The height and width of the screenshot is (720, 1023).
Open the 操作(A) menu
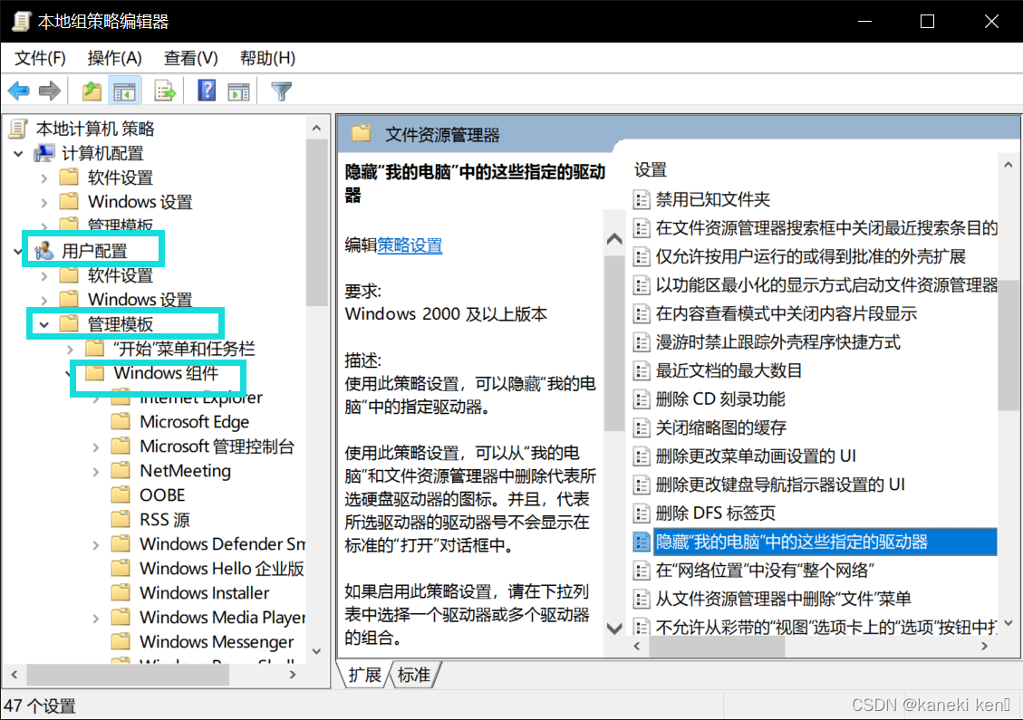click(x=114, y=58)
